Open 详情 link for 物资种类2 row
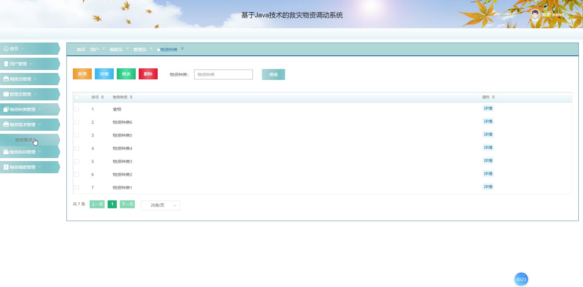 coord(488,174)
